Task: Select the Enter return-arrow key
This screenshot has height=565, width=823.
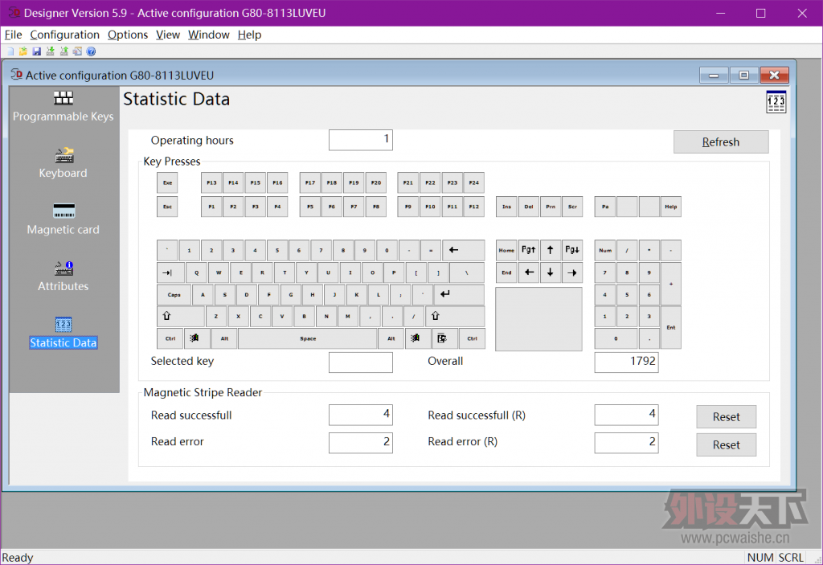Action: (x=459, y=295)
